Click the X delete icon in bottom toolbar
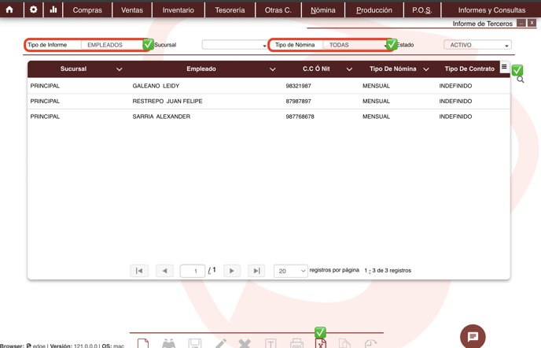This screenshot has height=348, width=541. tap(245, 343)
